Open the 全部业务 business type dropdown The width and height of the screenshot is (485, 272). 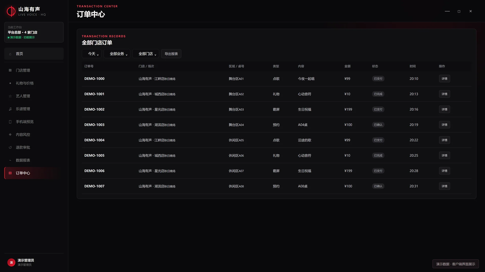(117, 54)
